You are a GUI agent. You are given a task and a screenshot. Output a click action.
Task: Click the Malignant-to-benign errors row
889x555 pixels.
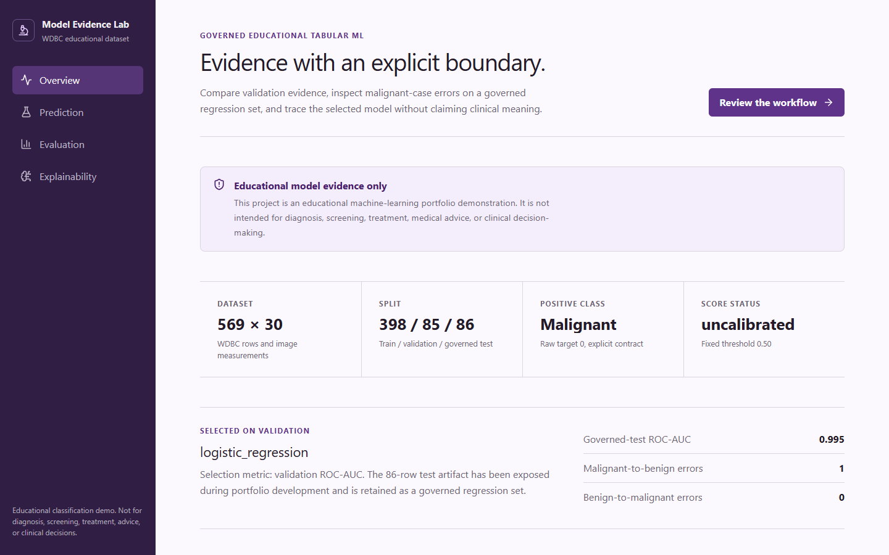pyautogui.click(x=714, y=469)
